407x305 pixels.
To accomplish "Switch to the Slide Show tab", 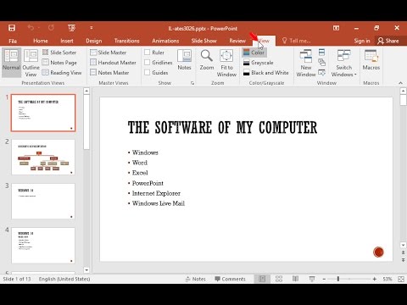I will tap(204, 41).
